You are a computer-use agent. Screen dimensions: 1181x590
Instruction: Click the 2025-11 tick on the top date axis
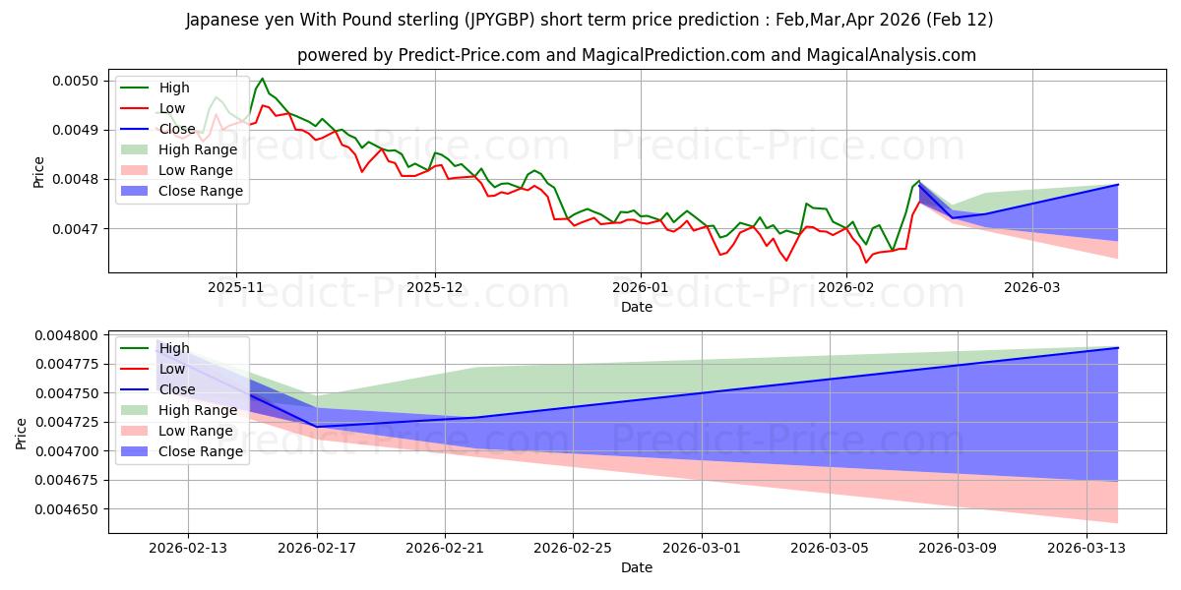point(237,287)
